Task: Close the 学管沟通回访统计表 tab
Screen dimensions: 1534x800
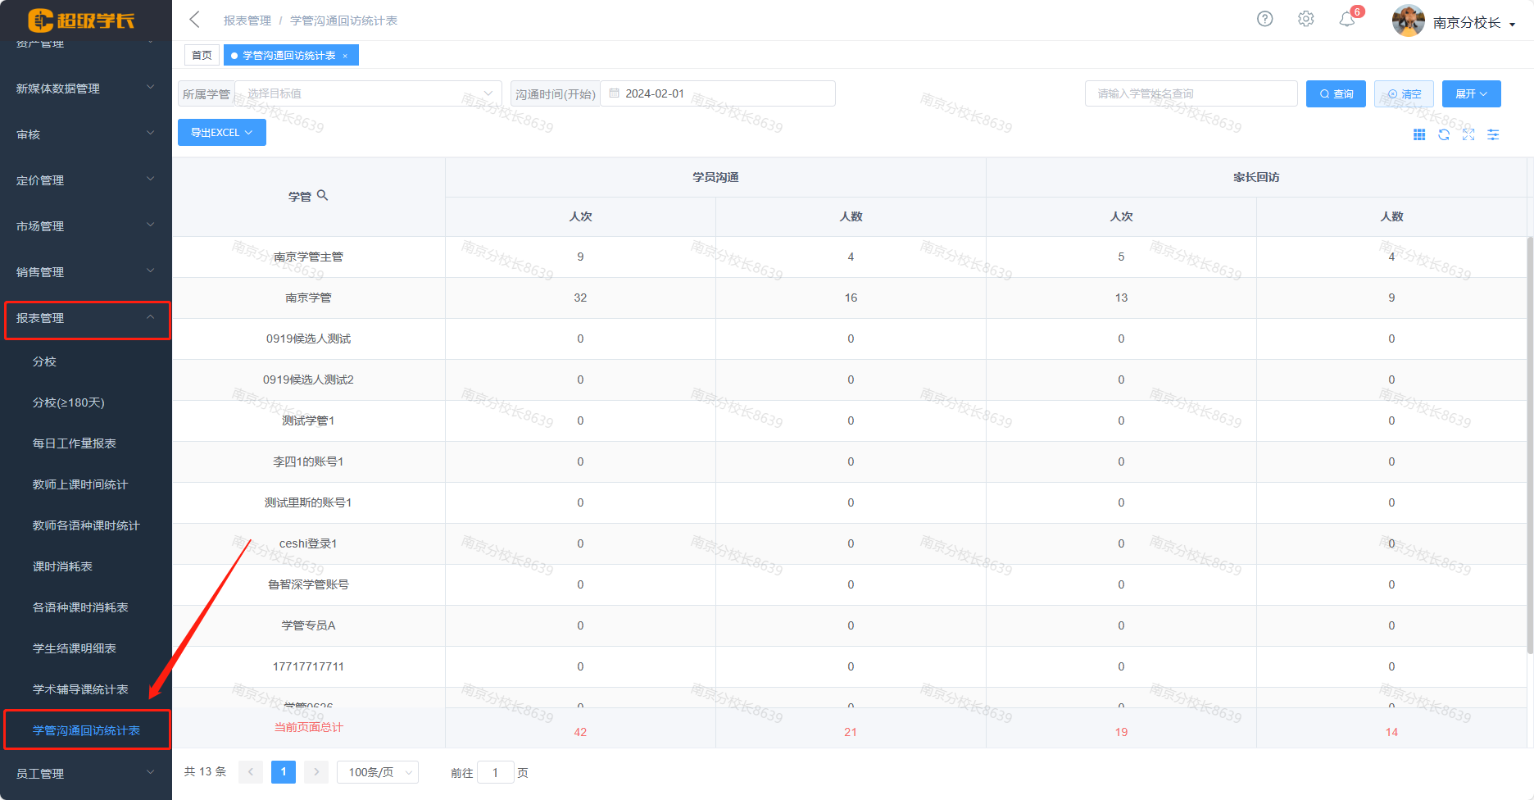Action: coord(345,56)
